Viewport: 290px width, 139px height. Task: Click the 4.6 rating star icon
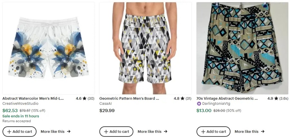point(84,98)
